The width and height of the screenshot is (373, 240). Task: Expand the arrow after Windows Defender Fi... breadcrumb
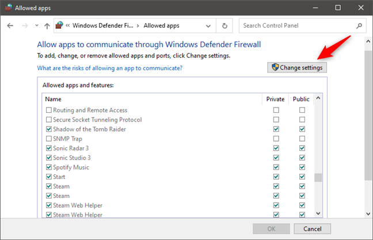(x=138, y=26)
